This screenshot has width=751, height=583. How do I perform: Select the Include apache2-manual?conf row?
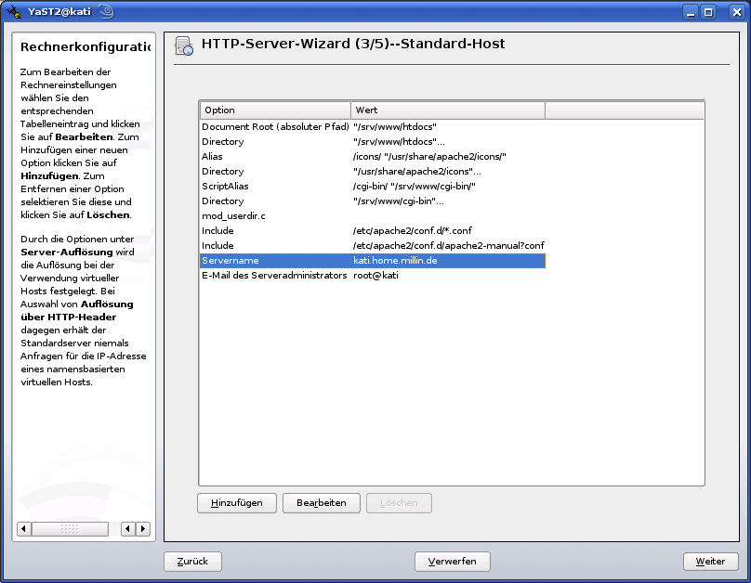click(372, 246)
